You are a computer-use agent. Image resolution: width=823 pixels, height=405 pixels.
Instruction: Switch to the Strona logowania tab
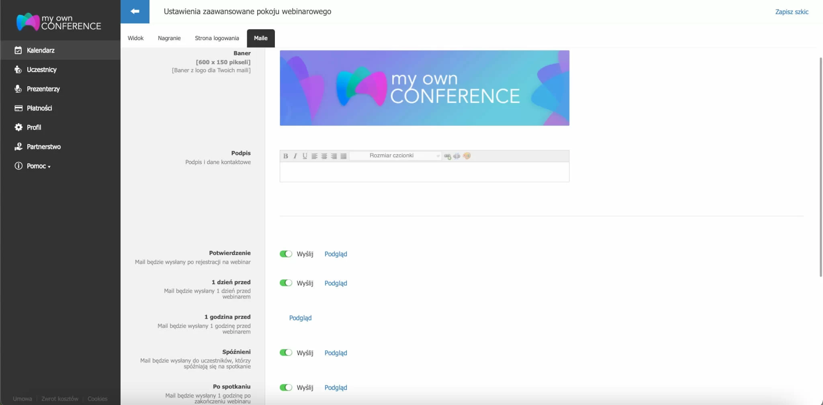[217, 38]
